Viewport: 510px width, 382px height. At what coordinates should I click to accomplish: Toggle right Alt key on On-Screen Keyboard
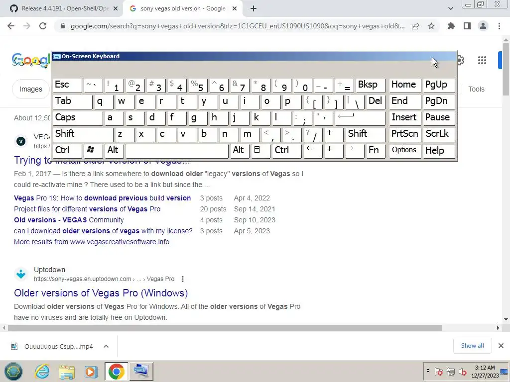pyautogui.click(x=240, y=150)
